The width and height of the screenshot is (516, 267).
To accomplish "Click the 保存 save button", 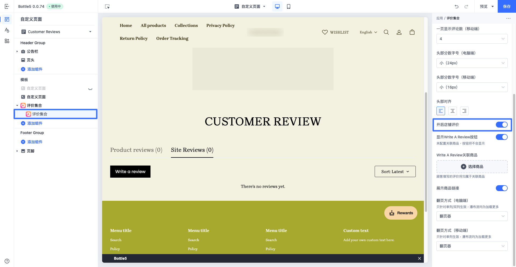I will (x=507, y=6).
